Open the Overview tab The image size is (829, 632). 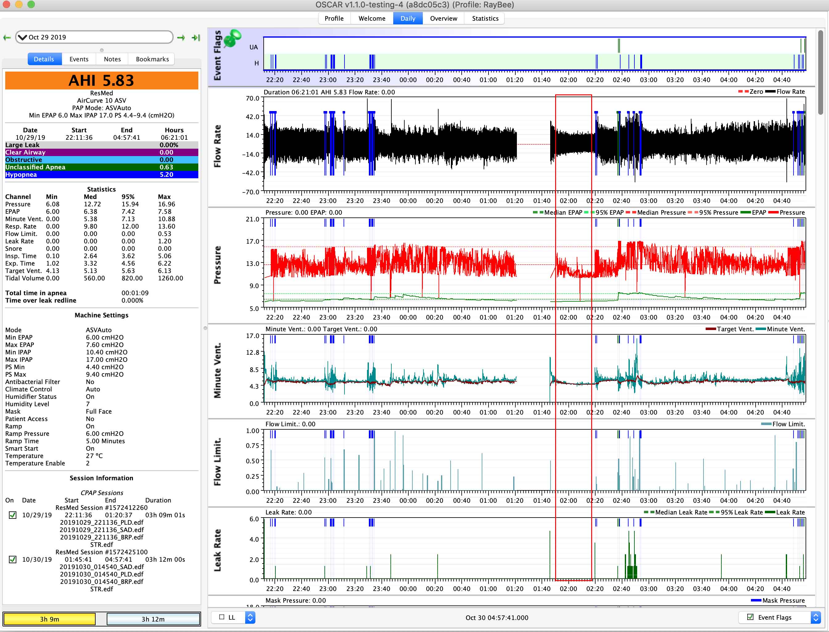443,19
